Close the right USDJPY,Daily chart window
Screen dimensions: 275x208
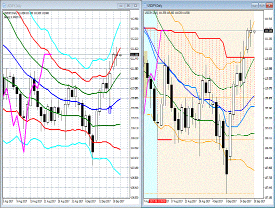(x=269, y=6)
